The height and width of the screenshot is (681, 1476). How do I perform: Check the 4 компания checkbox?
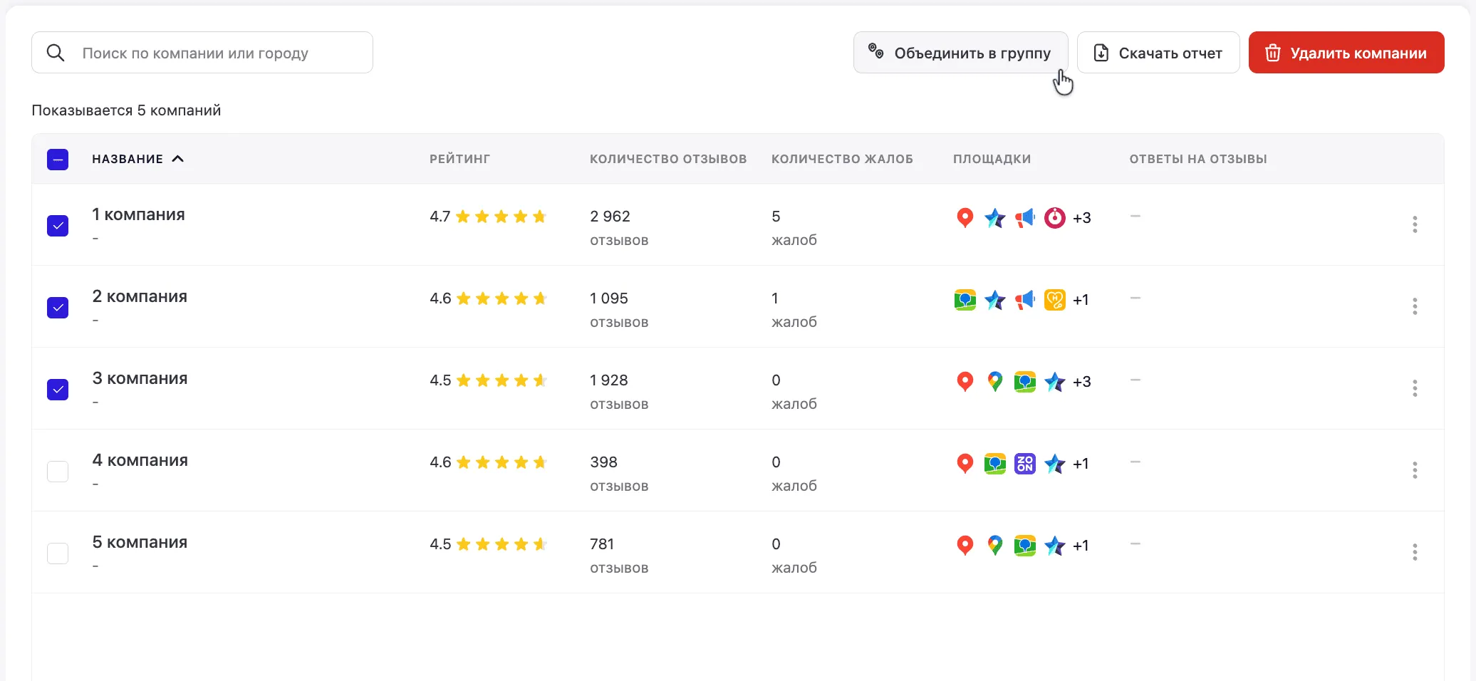[58, 471]
